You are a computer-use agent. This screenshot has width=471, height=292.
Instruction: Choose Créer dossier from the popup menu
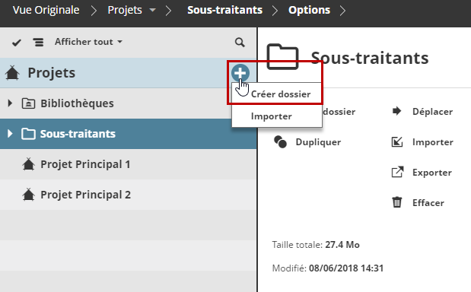(277, 94)
